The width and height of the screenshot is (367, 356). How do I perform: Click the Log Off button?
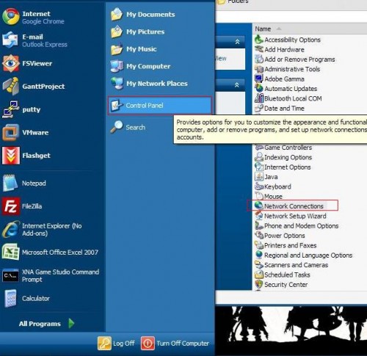point(116,343)
